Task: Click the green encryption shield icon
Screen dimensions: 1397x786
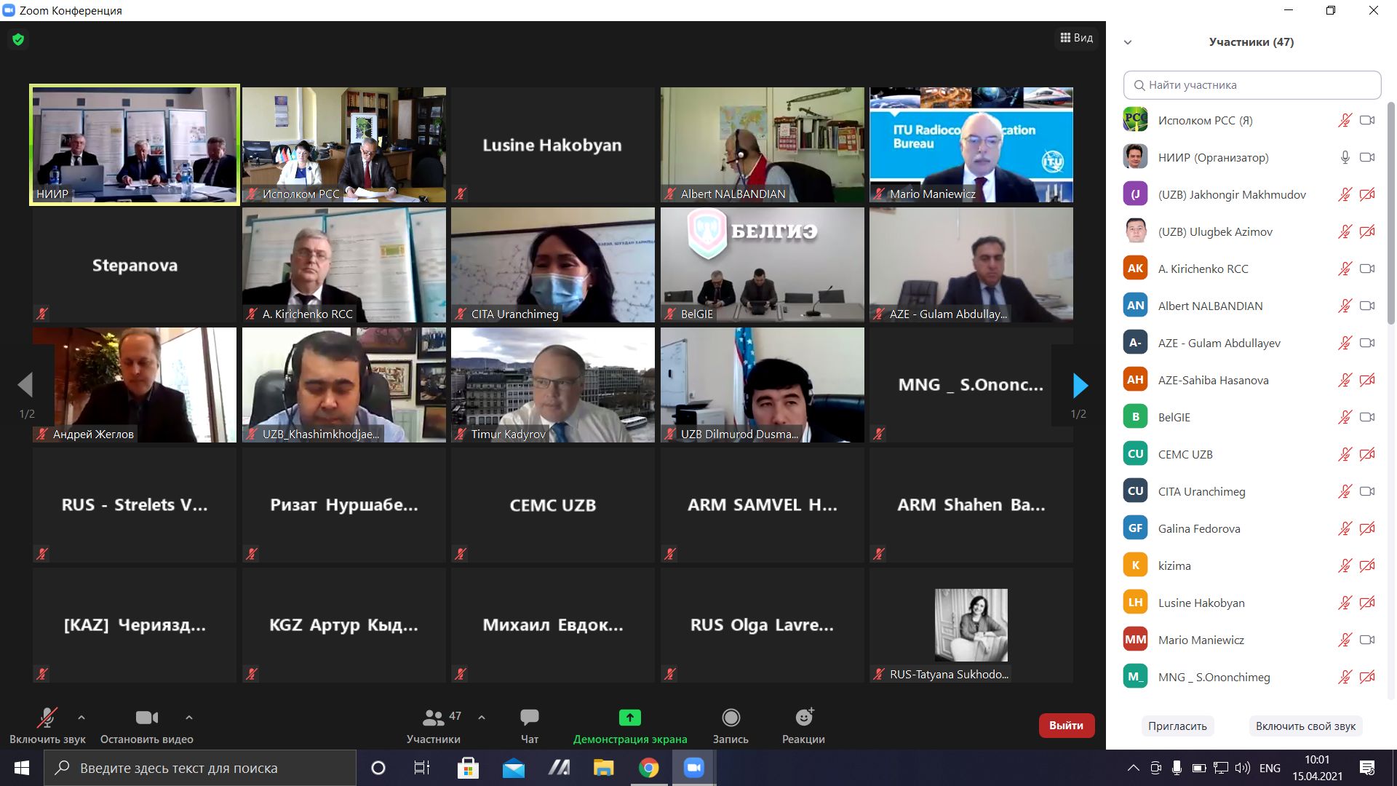Action: click(18, 39)
